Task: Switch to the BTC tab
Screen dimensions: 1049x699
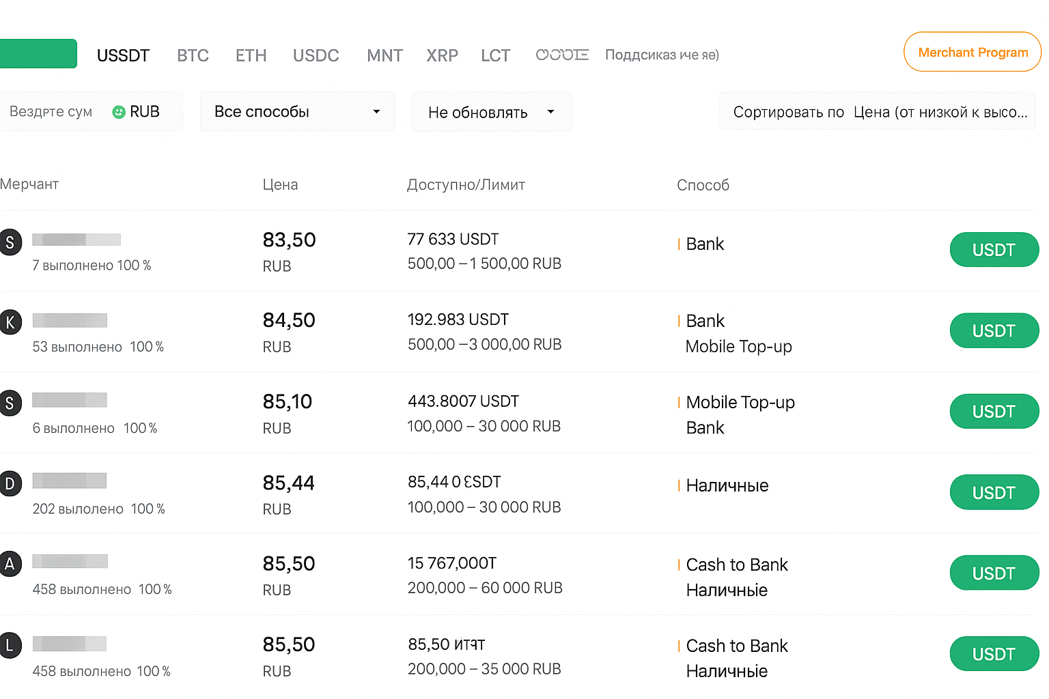Action: pyautogui.click(x=193, y=55)
